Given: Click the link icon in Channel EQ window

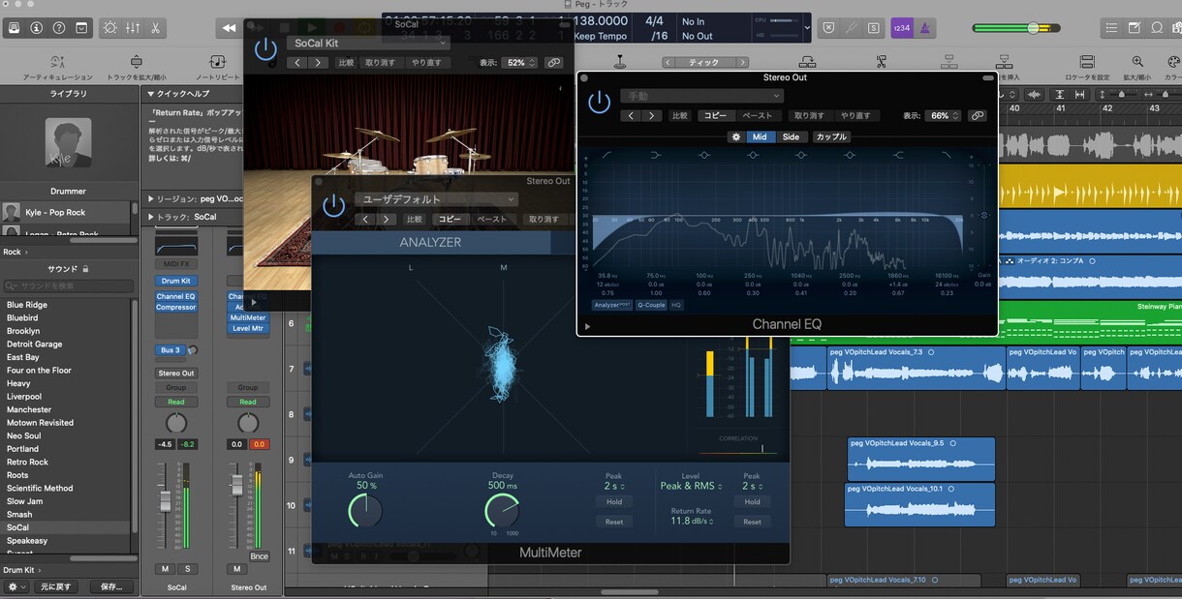Looking at the screenshot, I should point(977,115).
